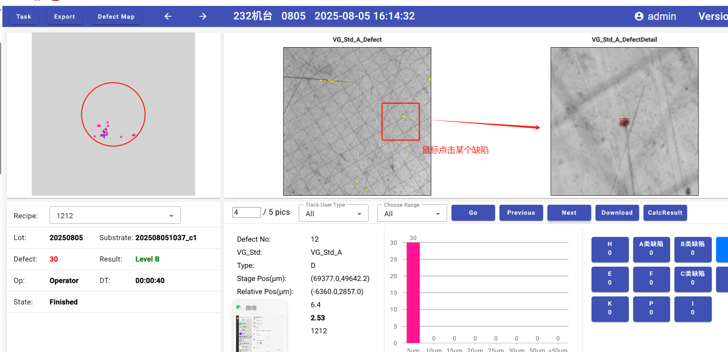Open the Task menu
The width and height of the screenshot is (728, 352).
pyautogui.click(x=24, y=17)
